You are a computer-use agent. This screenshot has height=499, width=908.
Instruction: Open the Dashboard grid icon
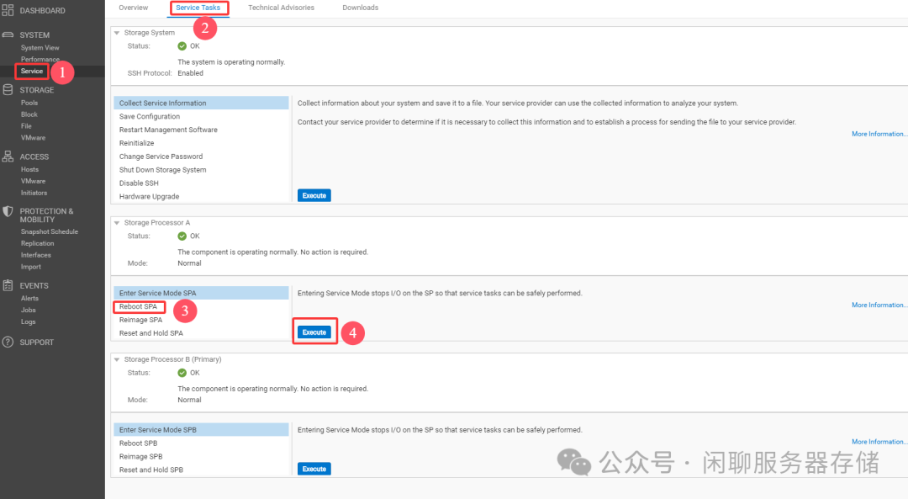point(8,10)
